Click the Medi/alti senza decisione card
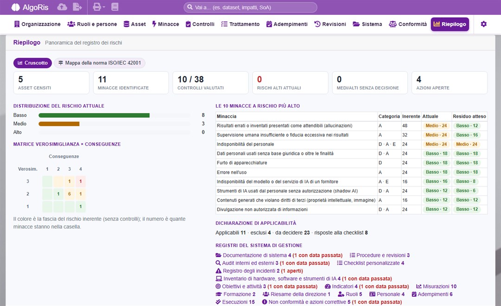501x306 pixels. [x=370, y=83]
